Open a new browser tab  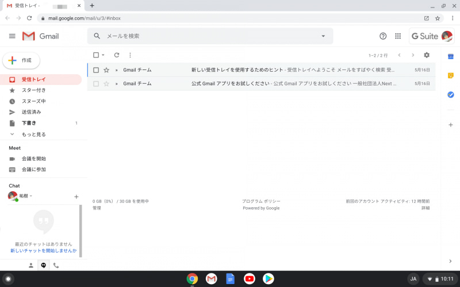[92, 6]
